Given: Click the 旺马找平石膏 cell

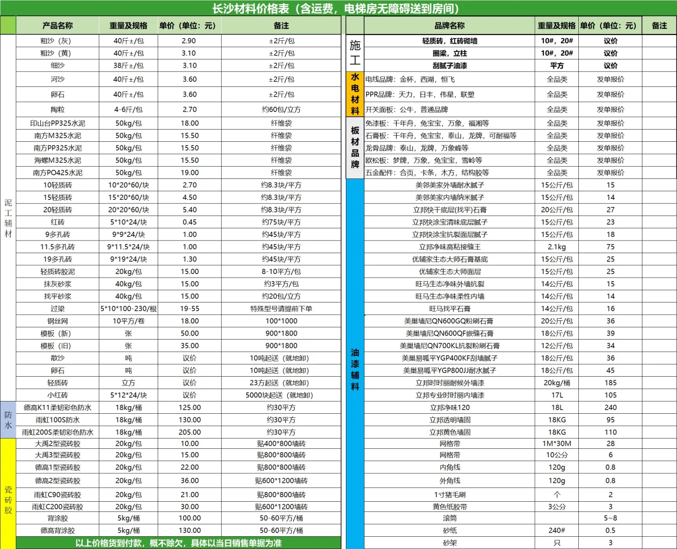Looking at the screenshot, I should [x=450, y=309].
